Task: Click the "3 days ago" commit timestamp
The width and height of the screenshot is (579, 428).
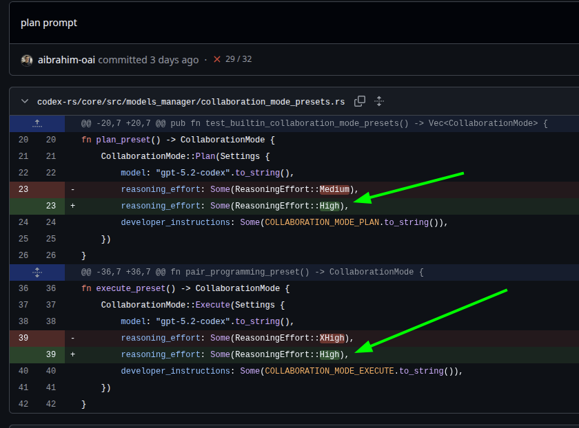Action: pos(174,60)
